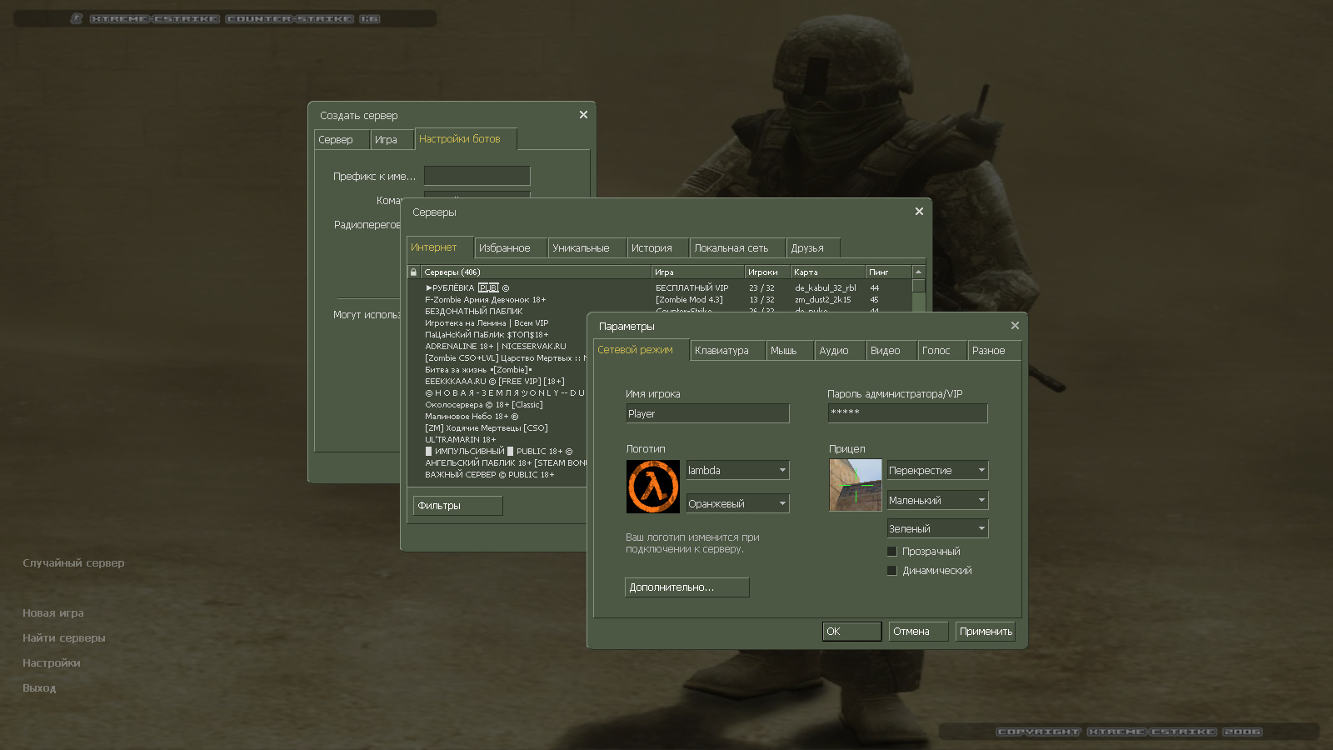1333x750 pixels.
Task: Enable the Динамический crosshair checkbox
Action: click(x=892, y=571)
